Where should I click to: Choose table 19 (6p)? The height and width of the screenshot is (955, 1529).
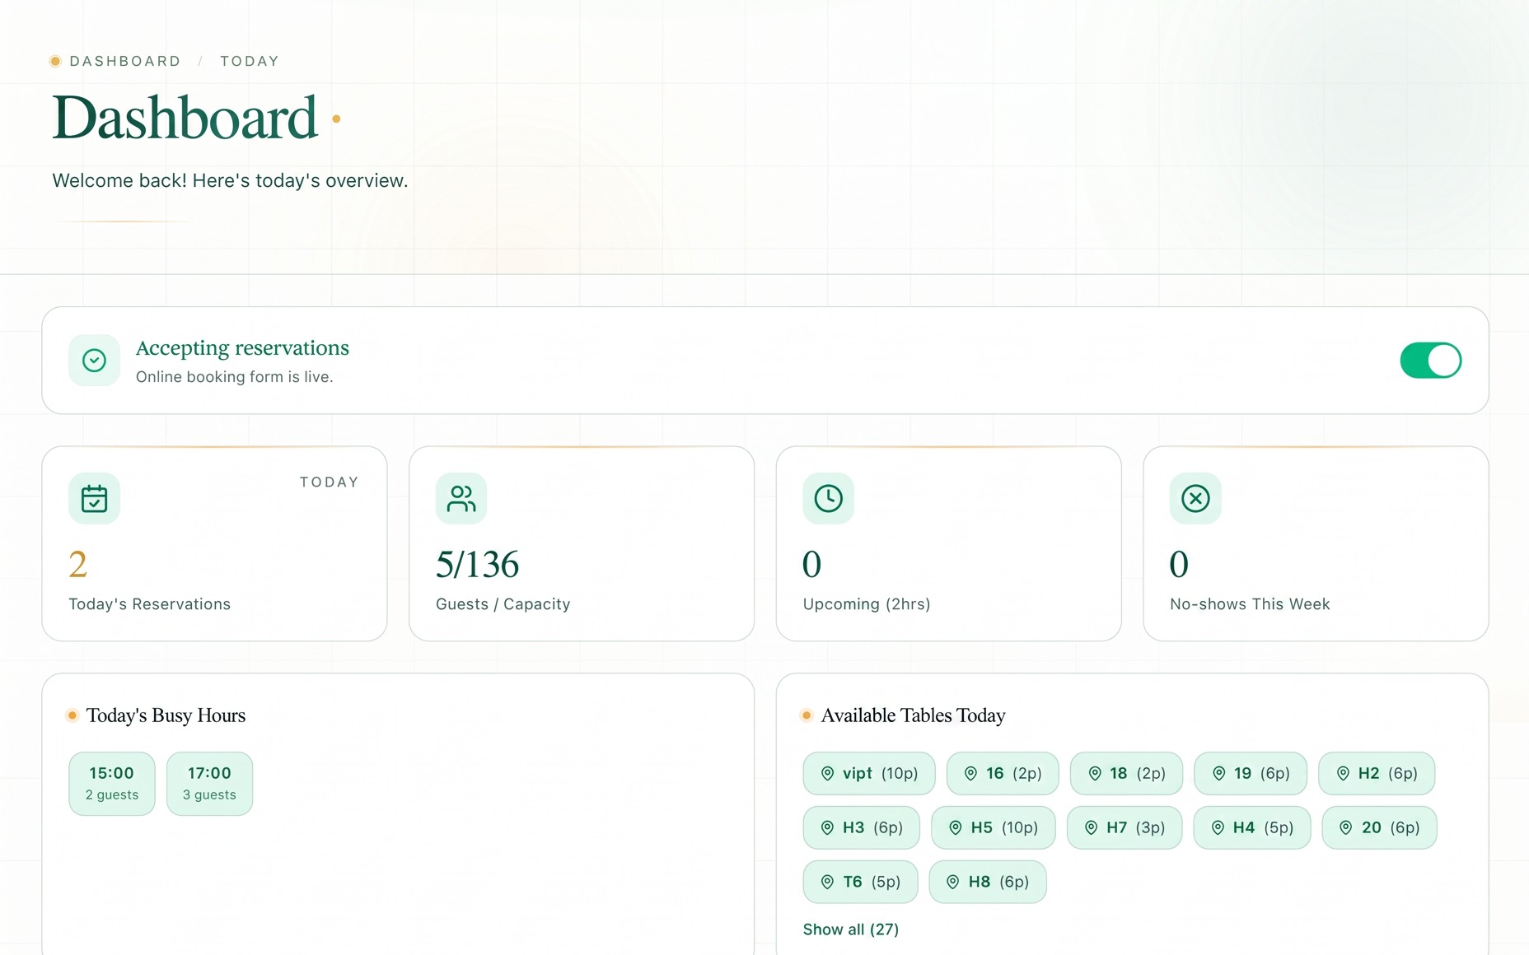pos(1250,773)
